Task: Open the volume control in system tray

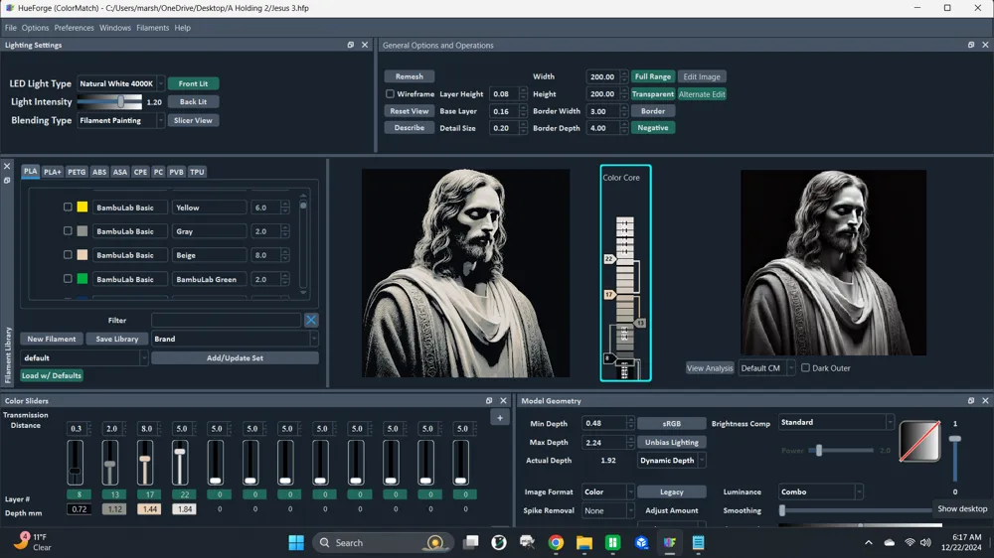Action: (925, 543)
